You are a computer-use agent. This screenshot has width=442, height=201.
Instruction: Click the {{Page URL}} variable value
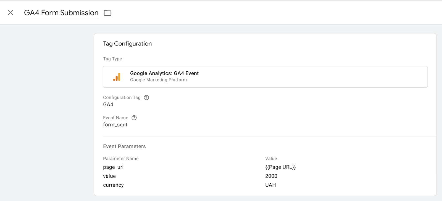(280, 167)
